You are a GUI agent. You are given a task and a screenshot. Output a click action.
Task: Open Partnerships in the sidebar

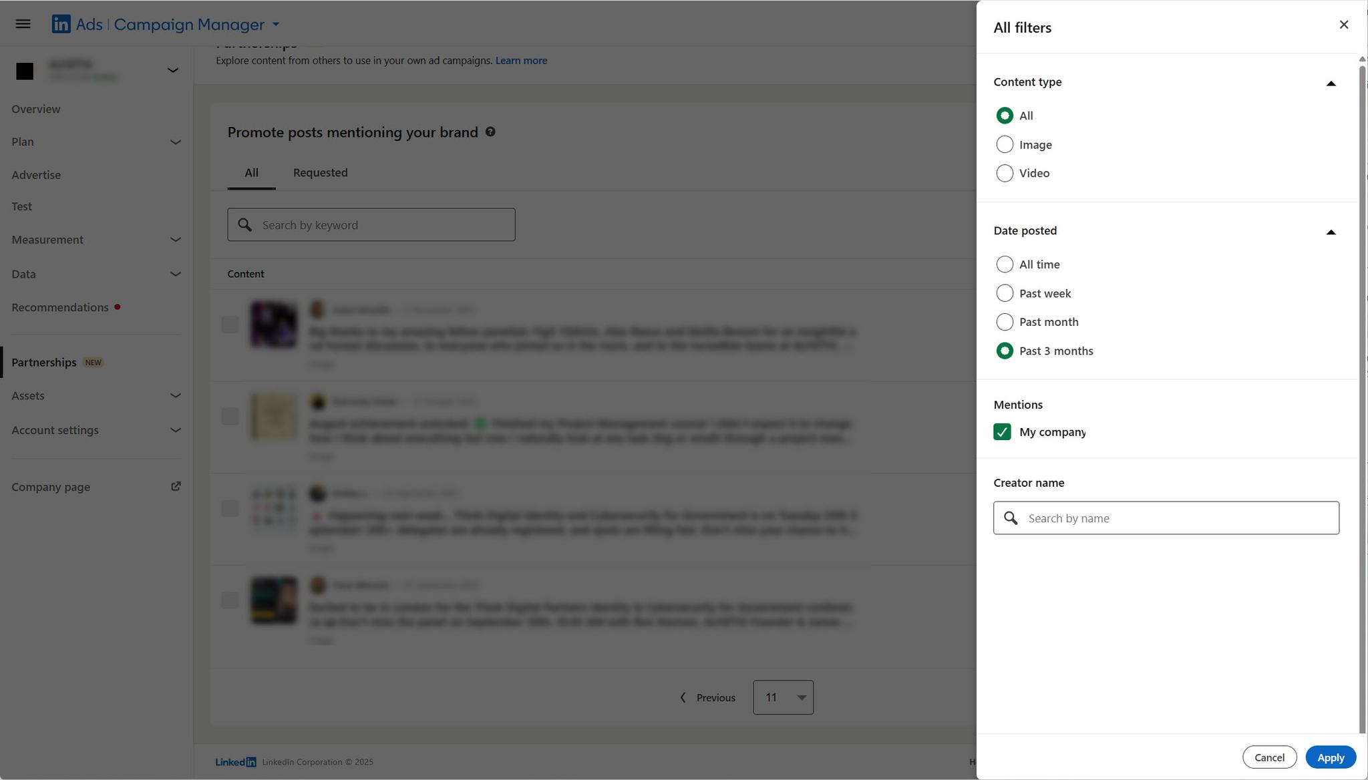click(44, 362)
